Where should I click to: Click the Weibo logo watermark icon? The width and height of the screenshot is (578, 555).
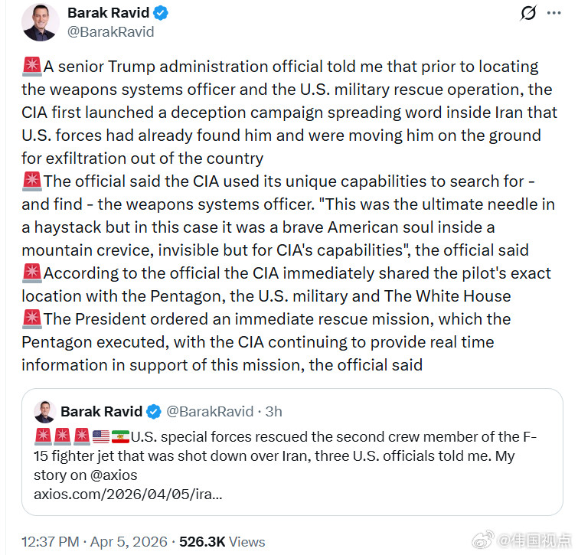[483, 540]
